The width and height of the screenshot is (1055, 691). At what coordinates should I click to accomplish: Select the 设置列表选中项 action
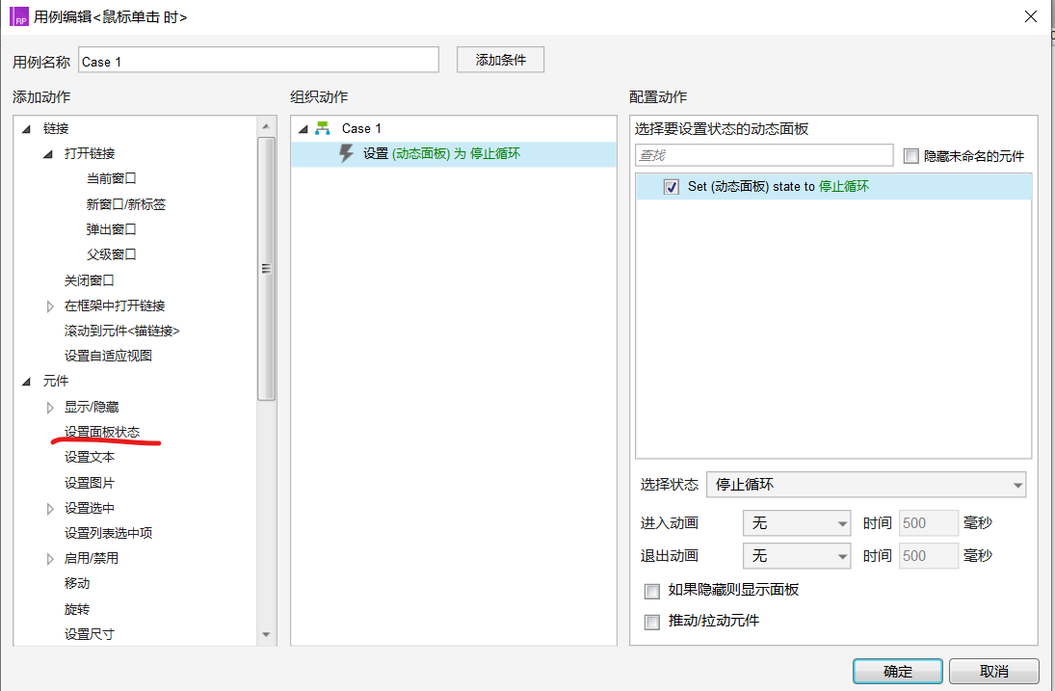pyautogui.click(x=108, y=533)
